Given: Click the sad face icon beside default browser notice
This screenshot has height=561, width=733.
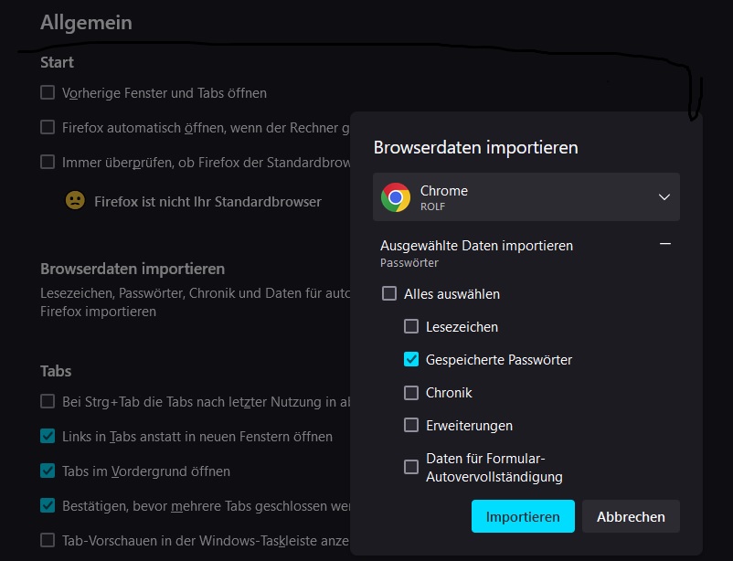Looking at the screenshot, I should [75, 200].
